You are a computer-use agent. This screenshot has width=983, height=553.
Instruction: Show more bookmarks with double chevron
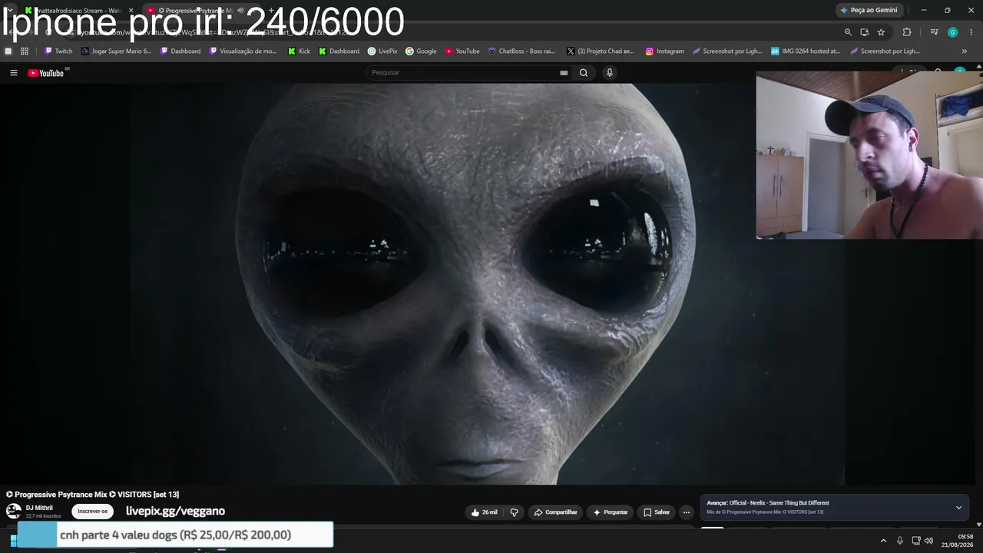click(x=965, y=51)
